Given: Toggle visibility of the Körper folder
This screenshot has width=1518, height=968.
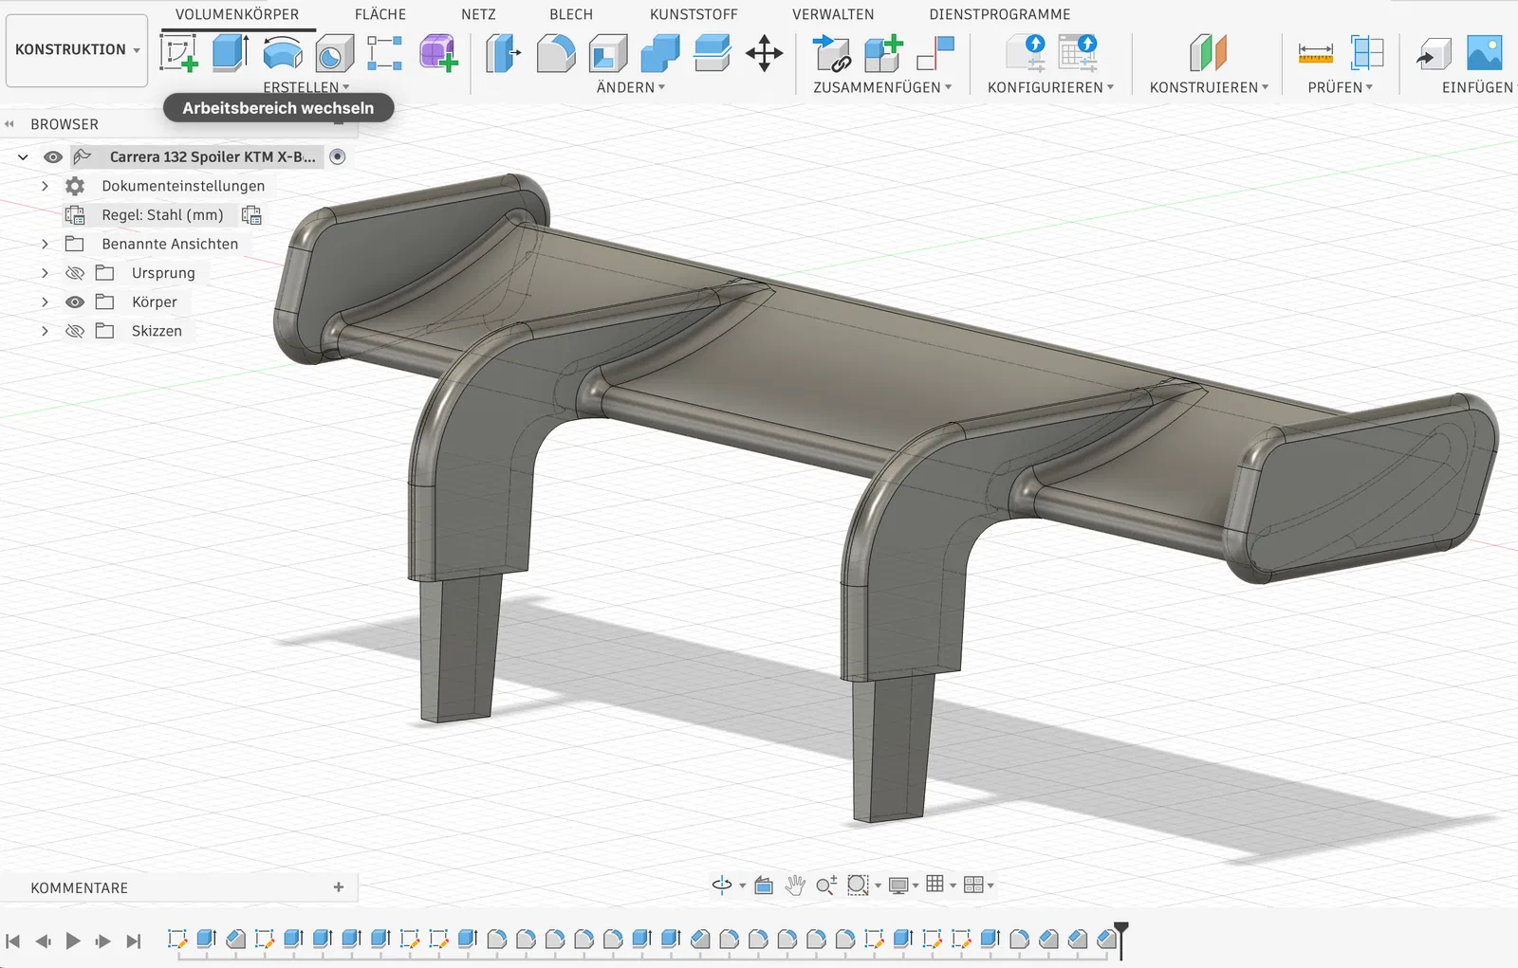Looking at the screenshot, I should point(75,301).
